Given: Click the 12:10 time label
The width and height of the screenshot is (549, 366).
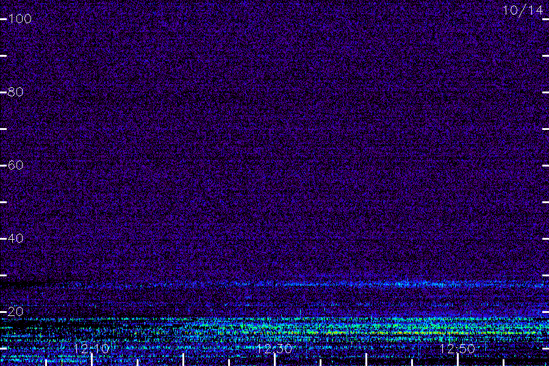Looking at the screenshot, I should [x=91, y=348].
